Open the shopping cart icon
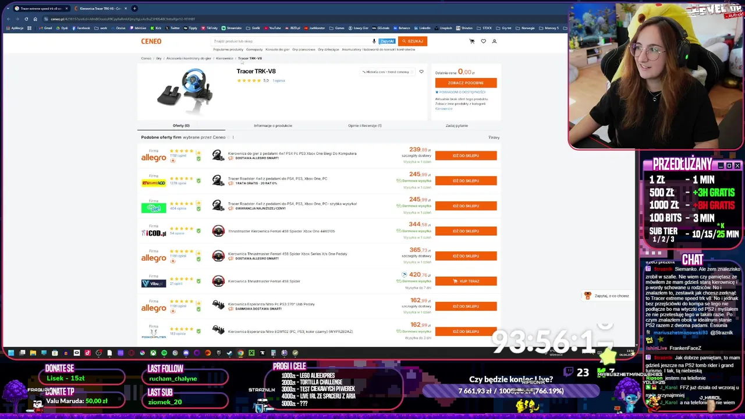Viewport: 745px width, 419px height. click(472, 41)
